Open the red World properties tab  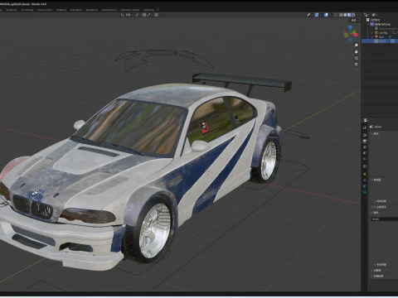(x=365, y=159)
